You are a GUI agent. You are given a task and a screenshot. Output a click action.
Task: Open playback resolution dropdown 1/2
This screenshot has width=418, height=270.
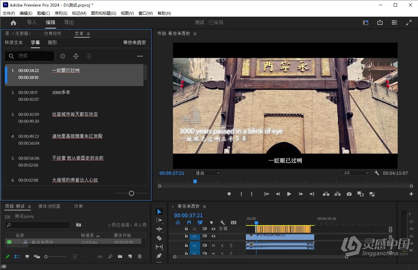(356, 173)
